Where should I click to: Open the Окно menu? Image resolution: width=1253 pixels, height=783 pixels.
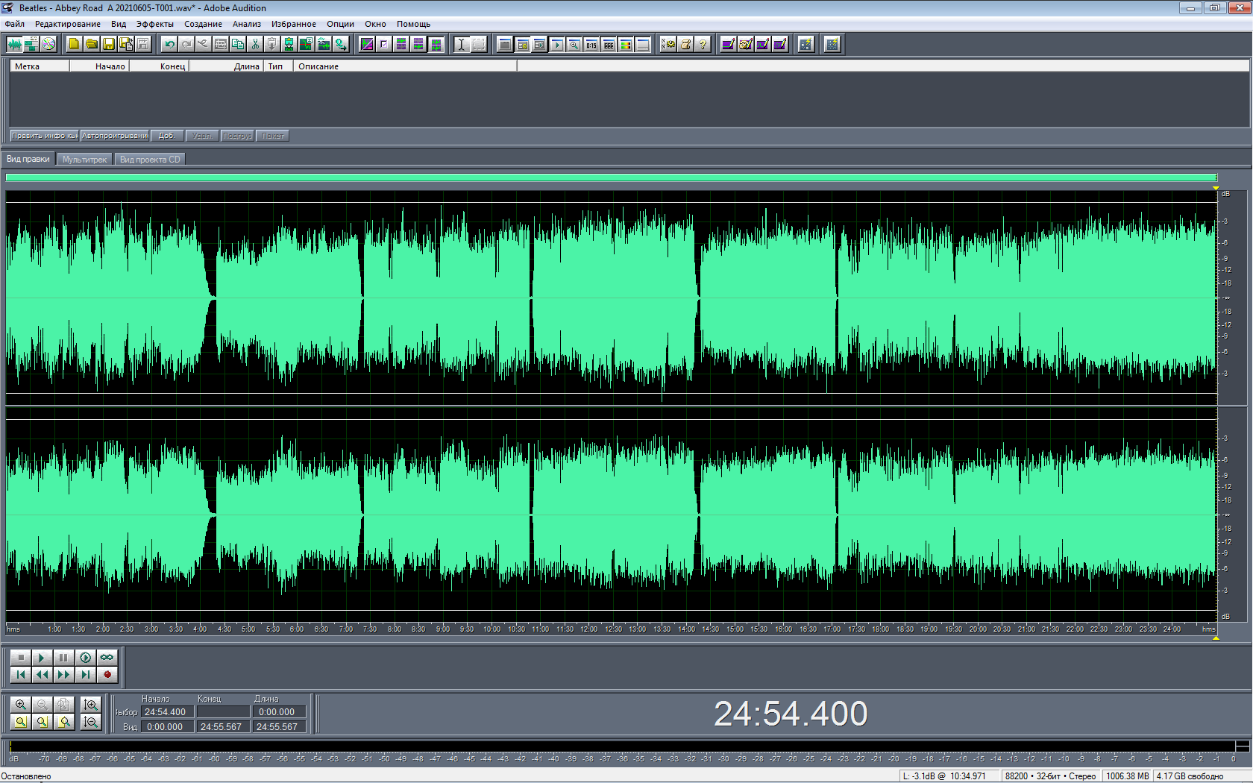376,24
